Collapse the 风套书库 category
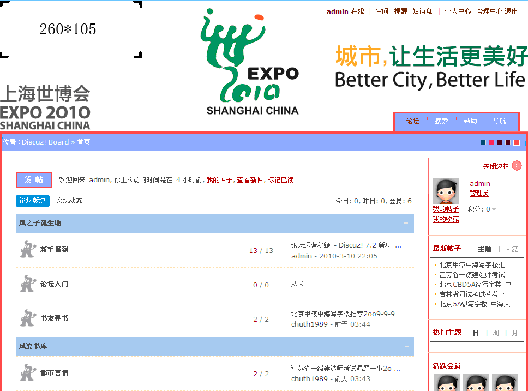The height and width of the screenshot is (391, 528). click(x=406, y=346)
